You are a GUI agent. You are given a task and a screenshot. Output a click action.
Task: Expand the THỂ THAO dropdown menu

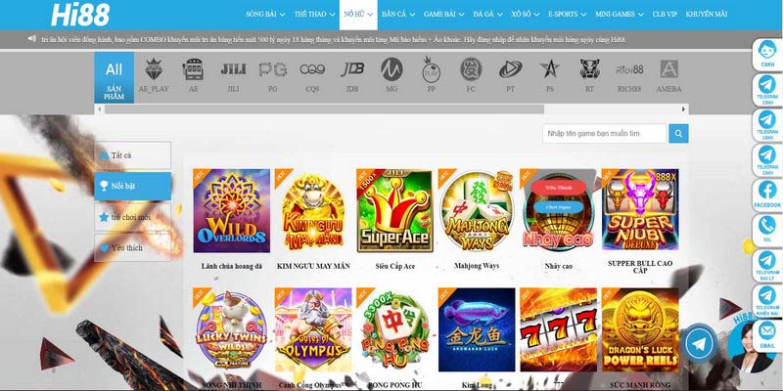314,15
